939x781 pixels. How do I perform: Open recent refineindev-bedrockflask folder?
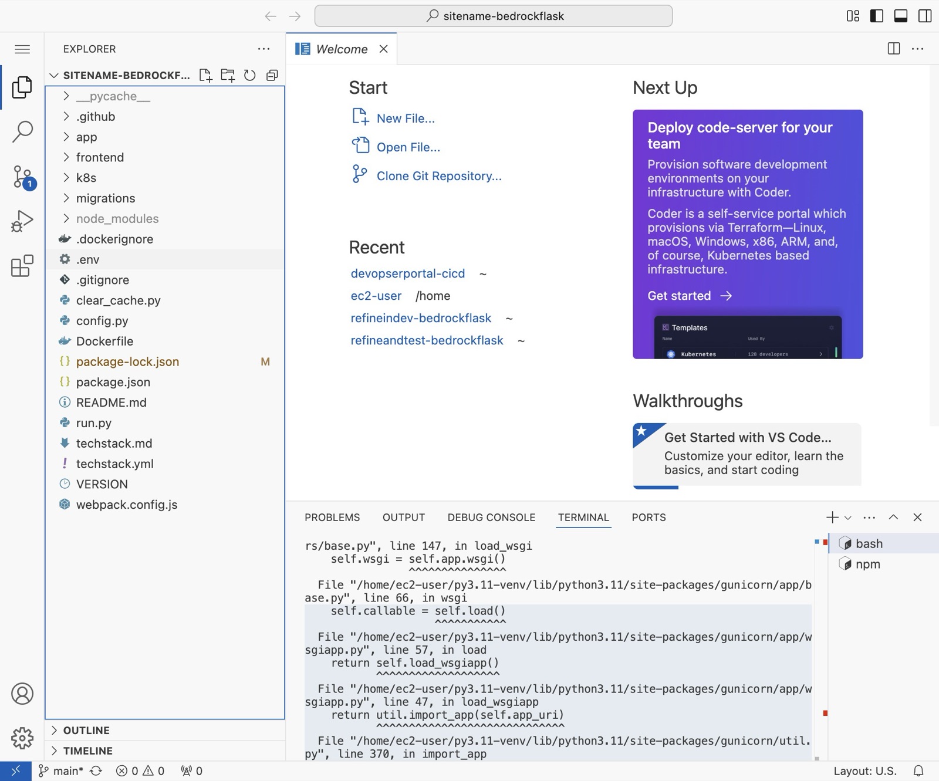tap(421, 318)
